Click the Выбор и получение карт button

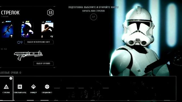point(39,42)
